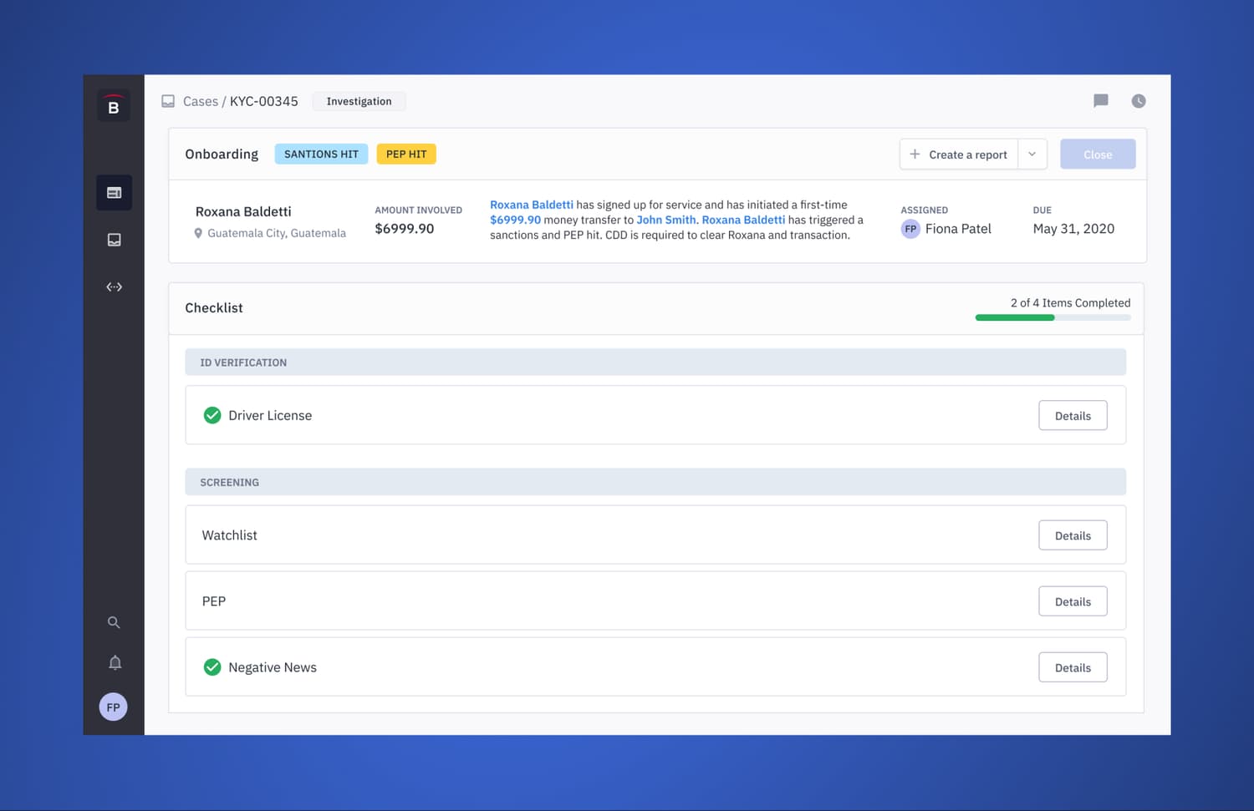Select the ID VERIFICATION section header
Image resolution: width=1254 pixels, height=811 pixels.
coord(655,362)
